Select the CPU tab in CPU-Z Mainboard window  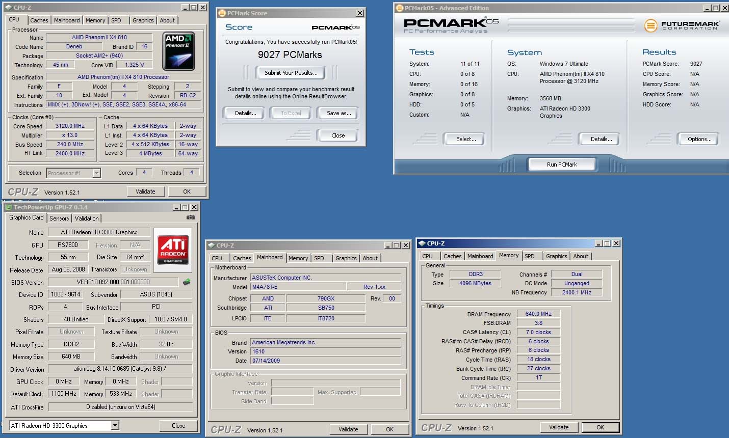pos(217,258)
